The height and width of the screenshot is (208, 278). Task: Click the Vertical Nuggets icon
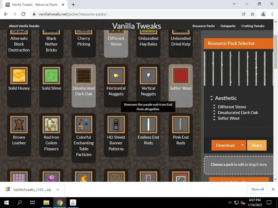pyautogui.click(x=149, y=76)
